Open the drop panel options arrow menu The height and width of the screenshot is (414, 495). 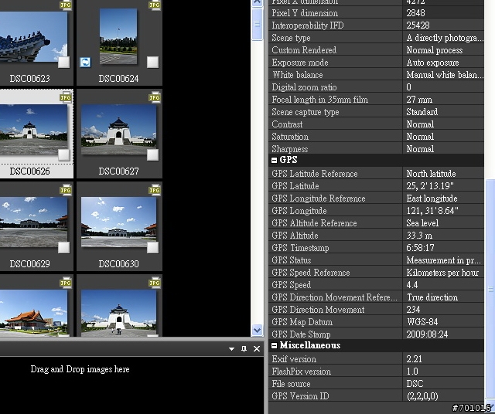(x=231, y=349)
